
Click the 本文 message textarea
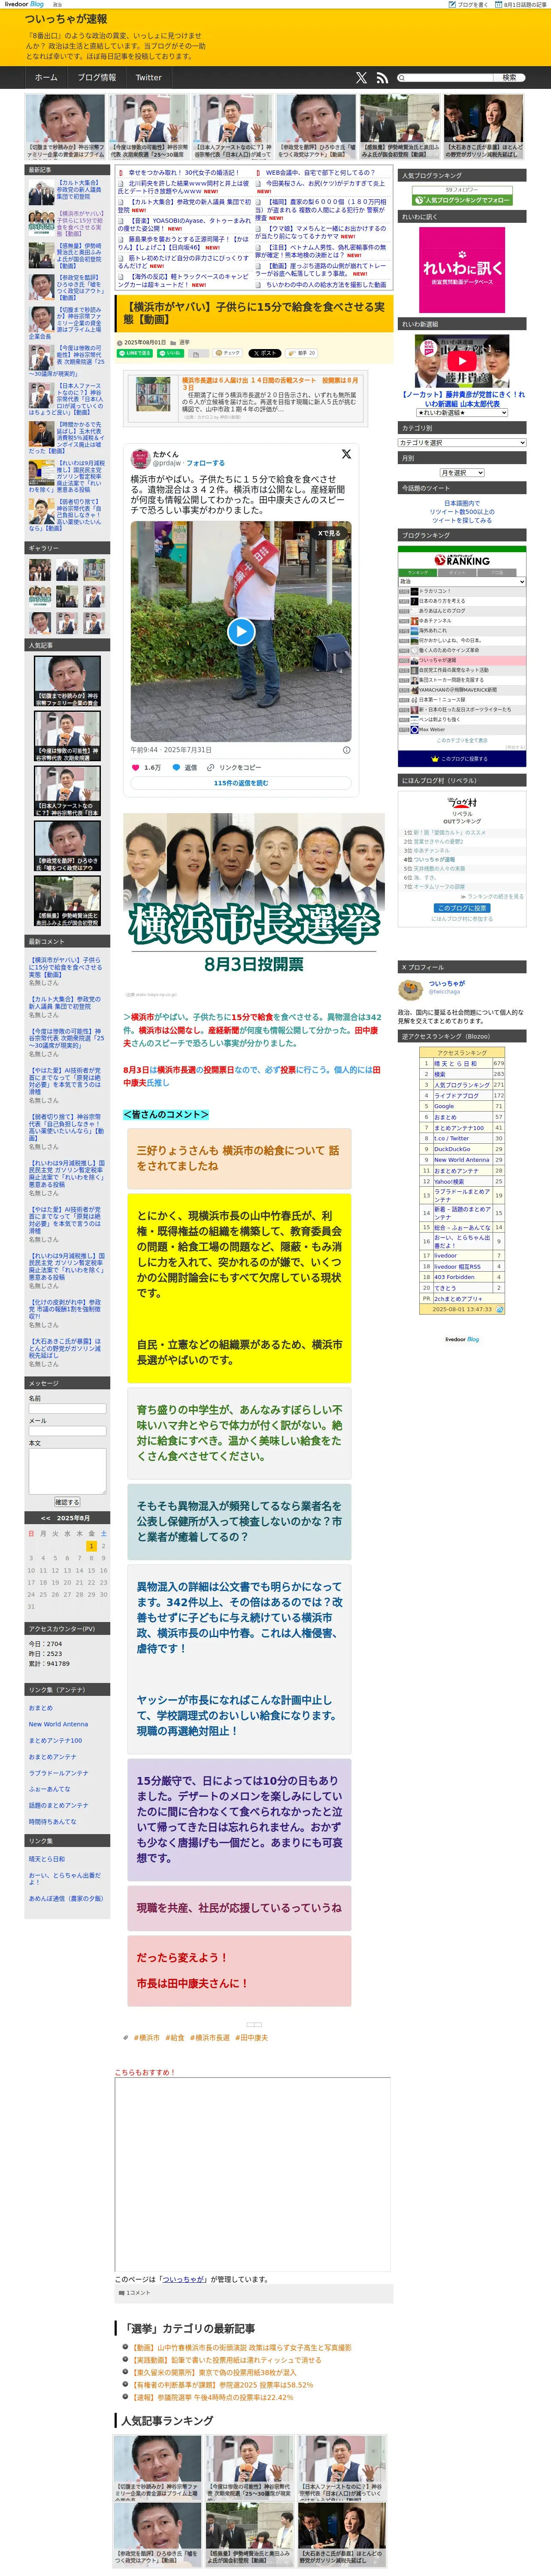67,1471
